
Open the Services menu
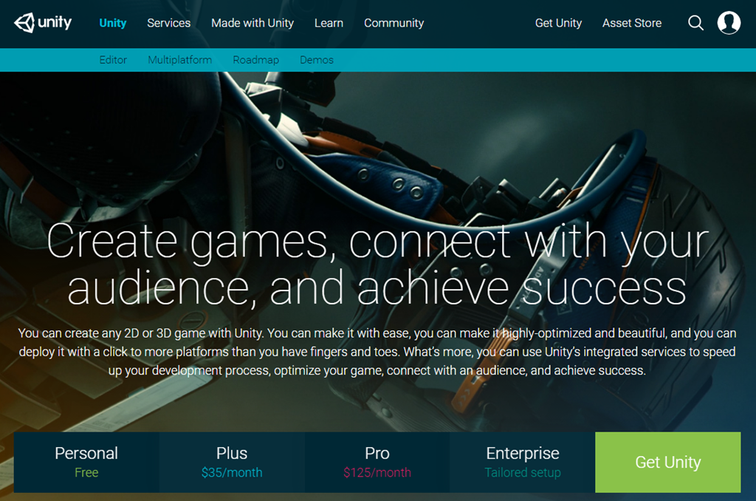[x=169, y=23]
